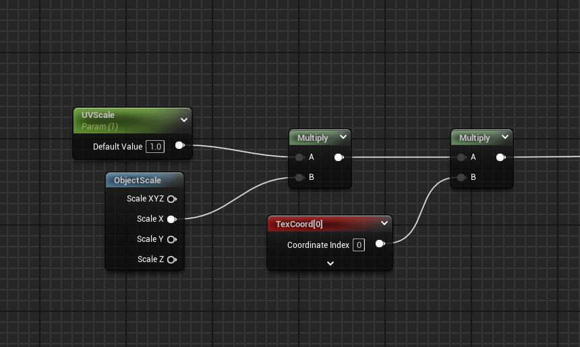Click the TexCoord Coordinate Index output pin
580x347 pixels.
click(x=380, y=245)
